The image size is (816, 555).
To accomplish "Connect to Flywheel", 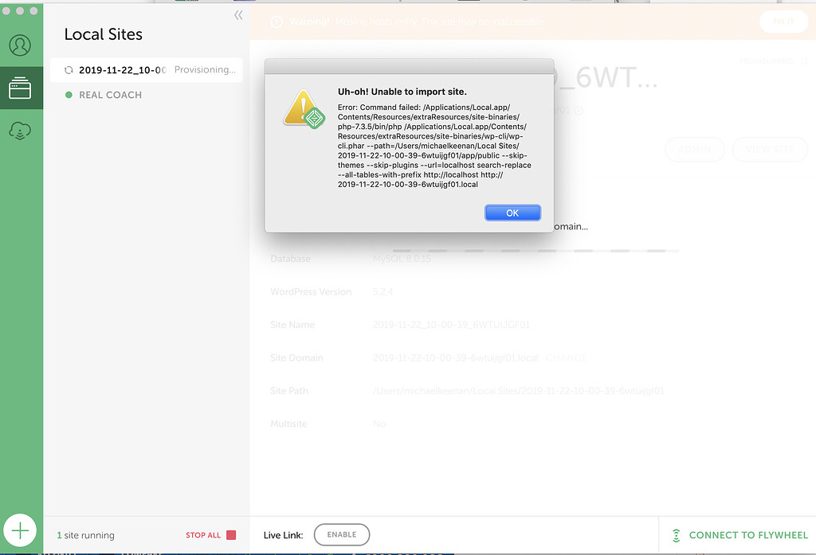I will [740, 535].
